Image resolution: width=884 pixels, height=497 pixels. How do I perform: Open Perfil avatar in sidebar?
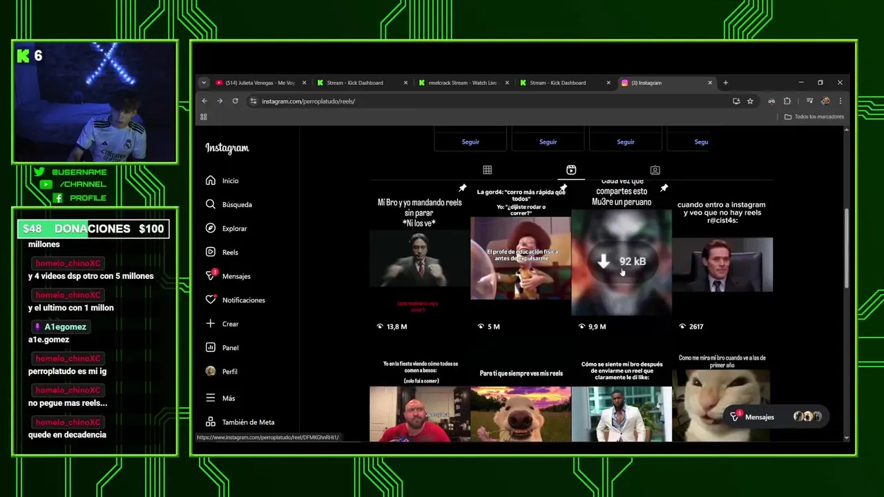[211, 371]
